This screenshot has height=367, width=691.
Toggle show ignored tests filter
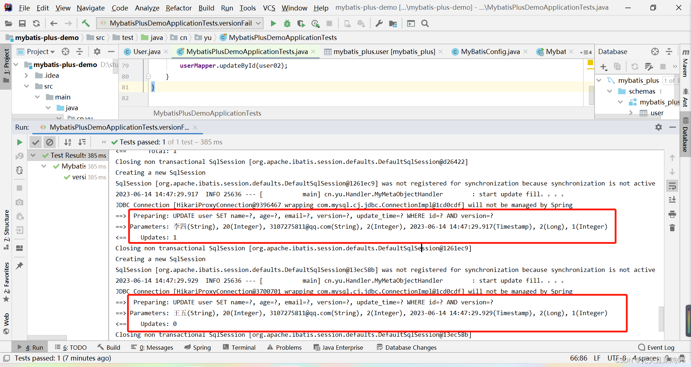(50, 142)
